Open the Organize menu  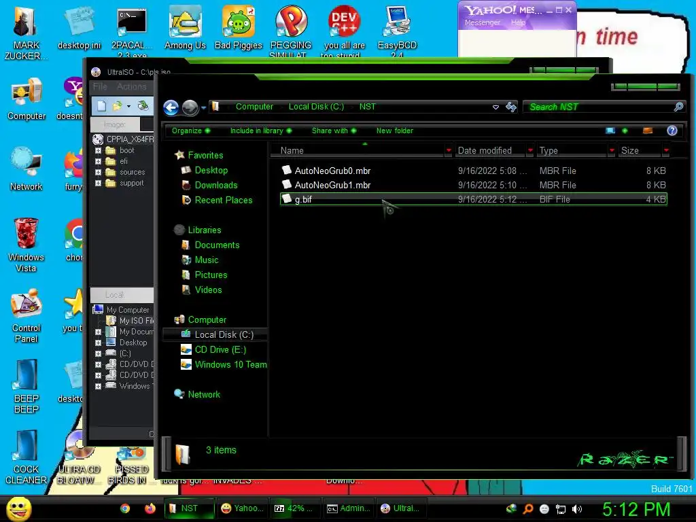191,130
